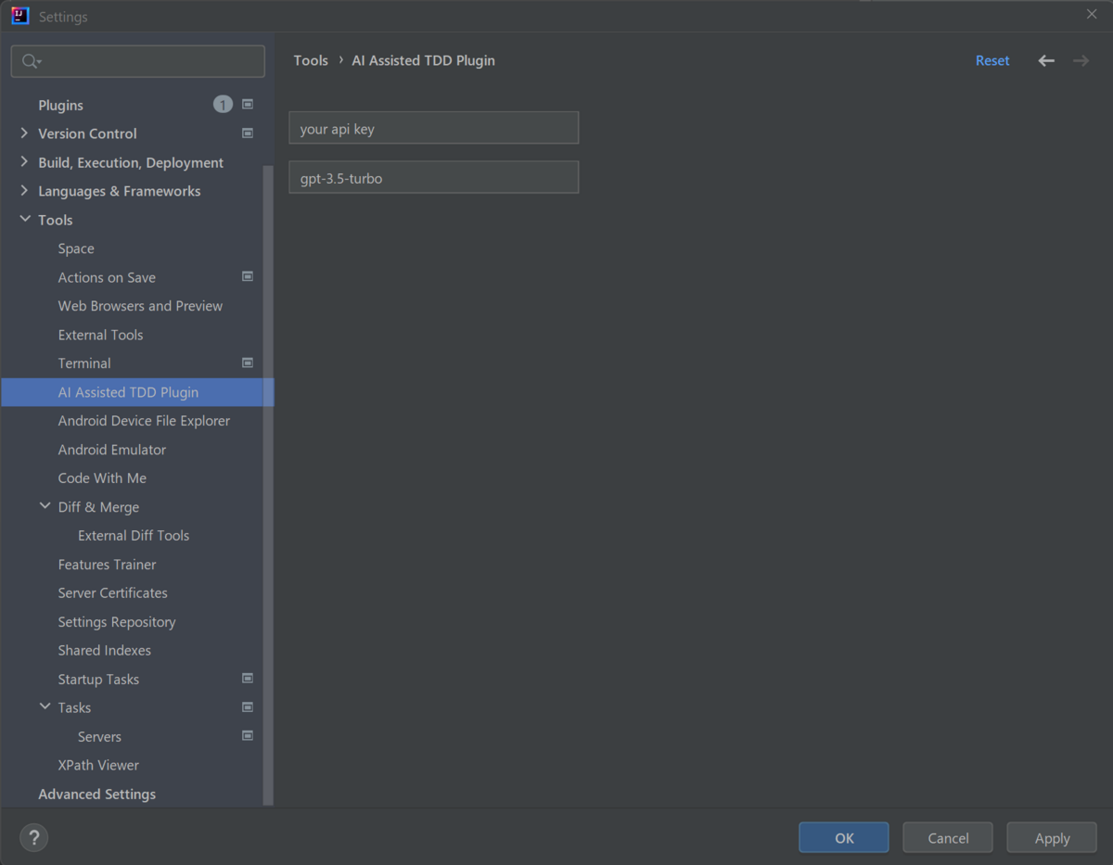Select Web Browsers and Preview
Screen dimensions: 1113x865
point(140,306)
